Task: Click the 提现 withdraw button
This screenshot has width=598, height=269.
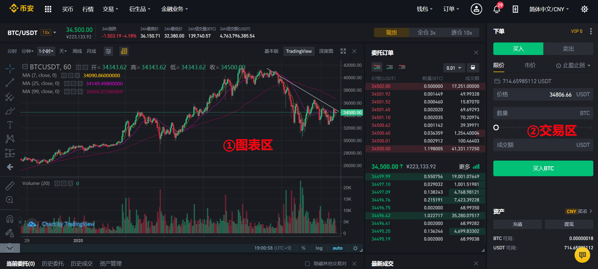Action: [x=569, y=224]
